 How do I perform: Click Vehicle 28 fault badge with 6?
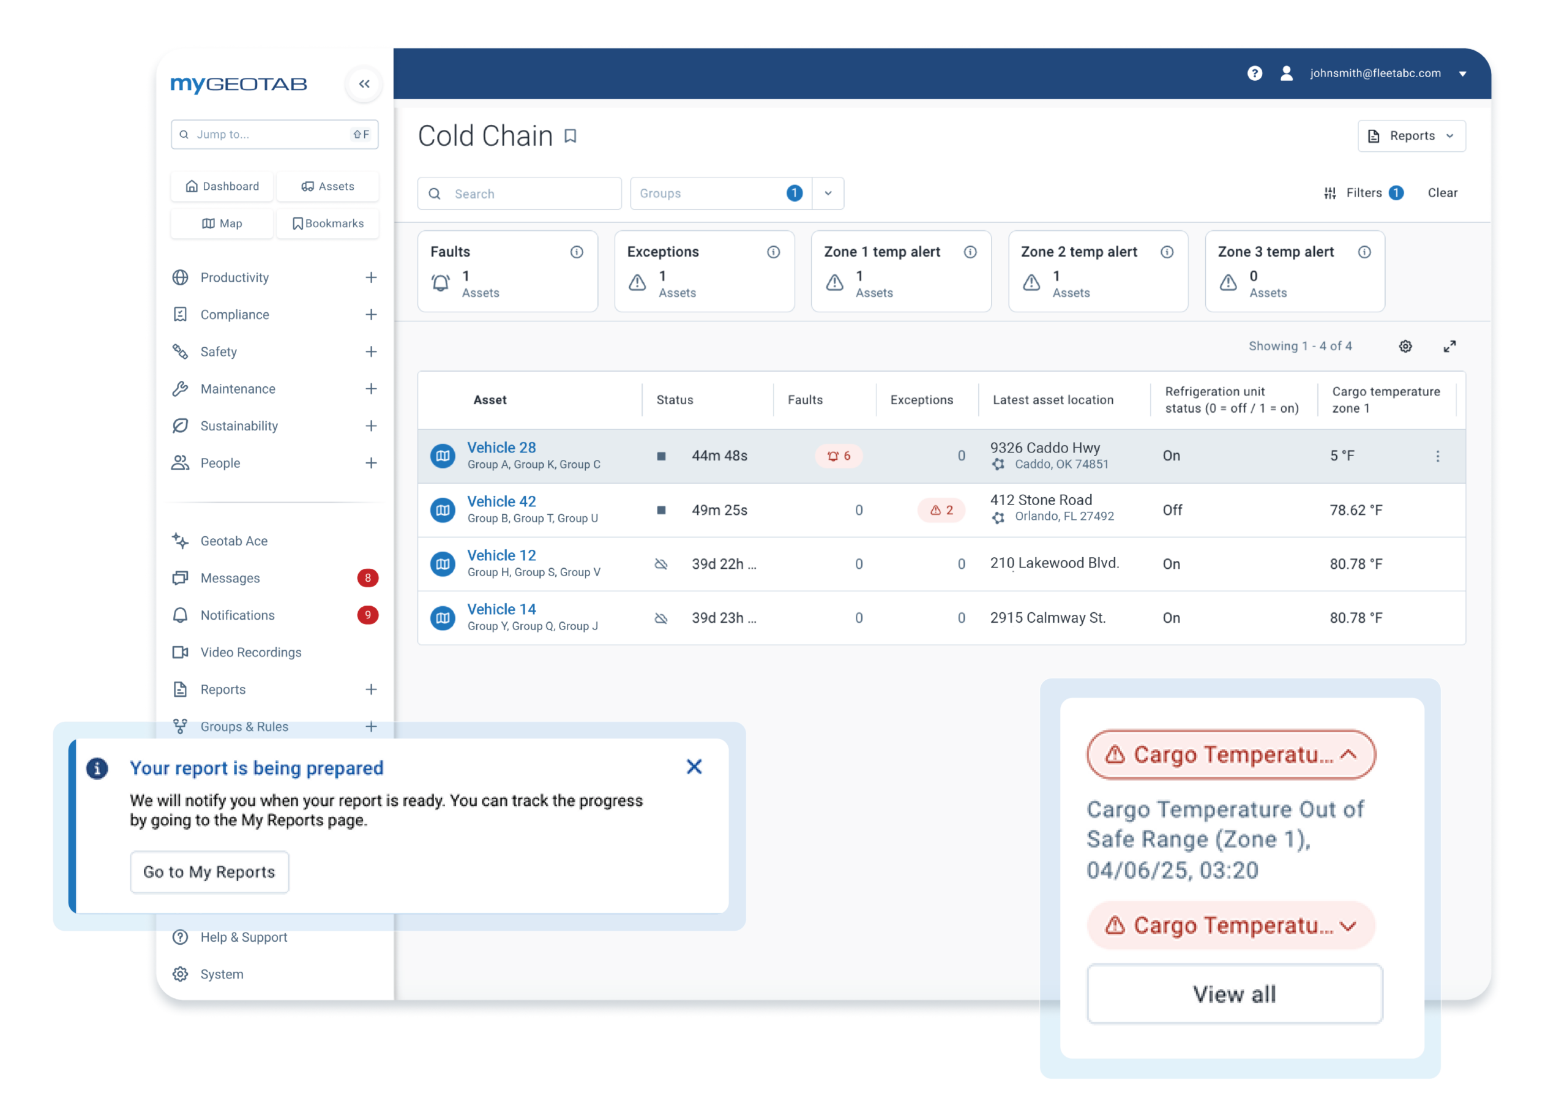click(x=838, y=456)
